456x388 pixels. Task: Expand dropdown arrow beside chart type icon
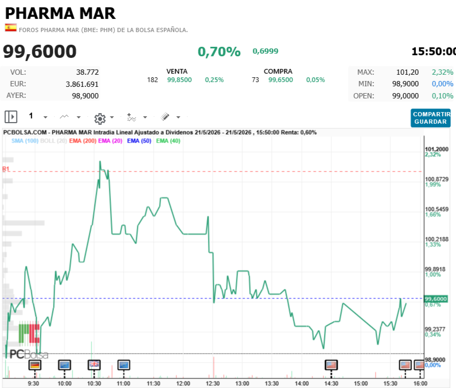[79, 117]
